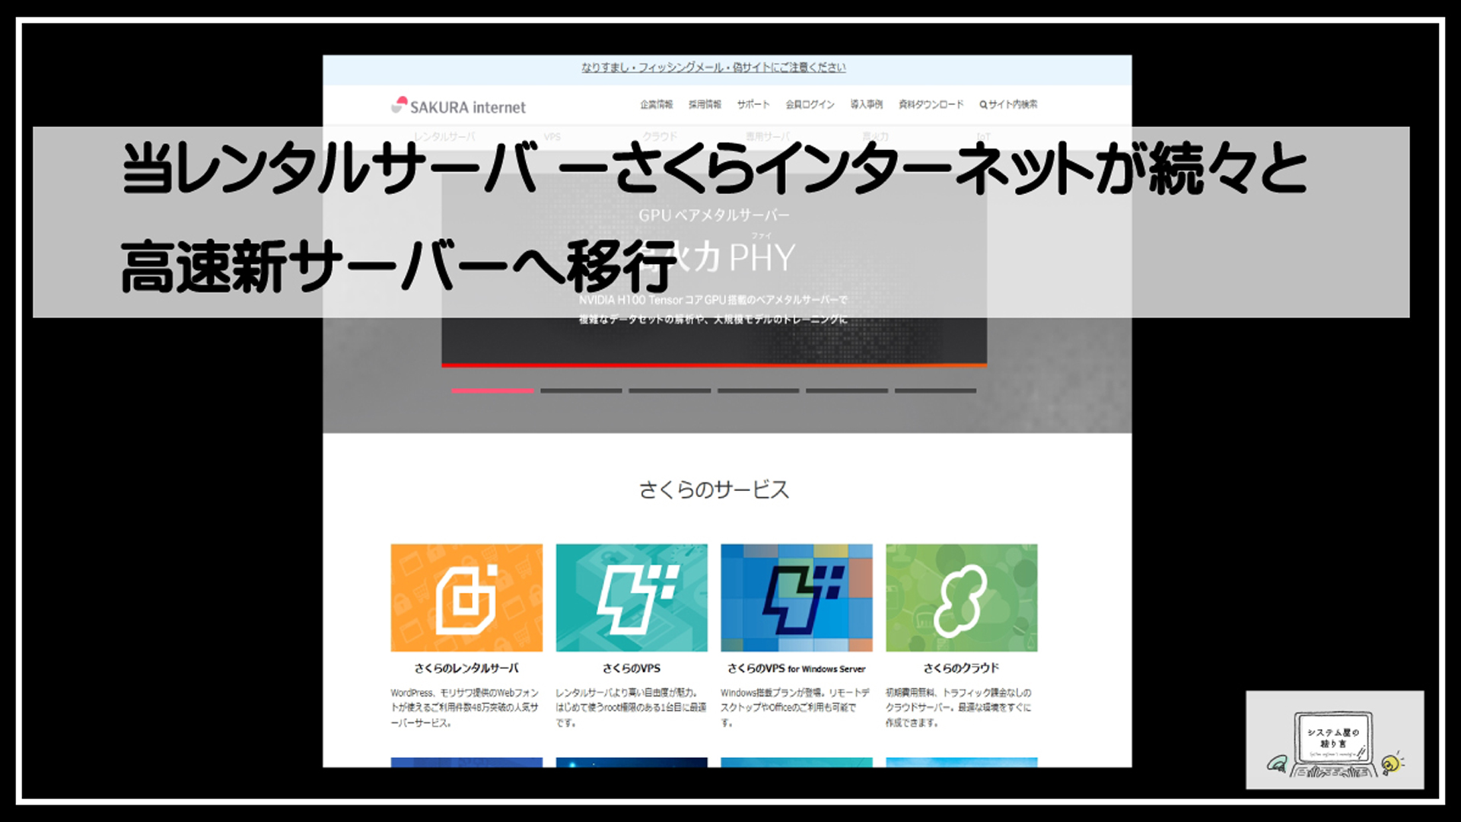Image resolution: width=1461 pixels, height=822 pixels.
Task: Follow the さくらのVPS title link
Action: tap(632, 668)
